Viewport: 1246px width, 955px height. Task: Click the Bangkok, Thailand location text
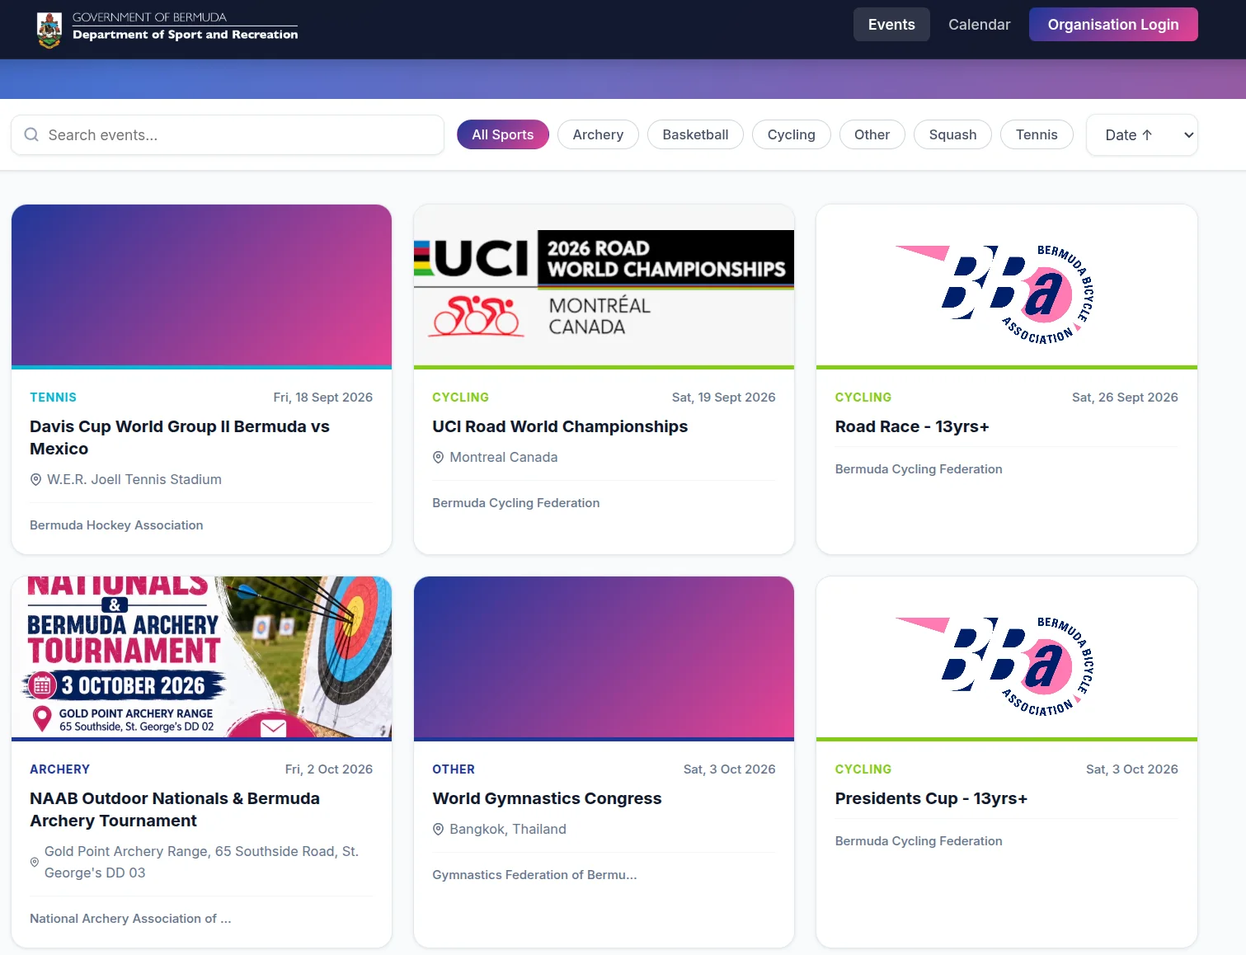coord(508,830)
